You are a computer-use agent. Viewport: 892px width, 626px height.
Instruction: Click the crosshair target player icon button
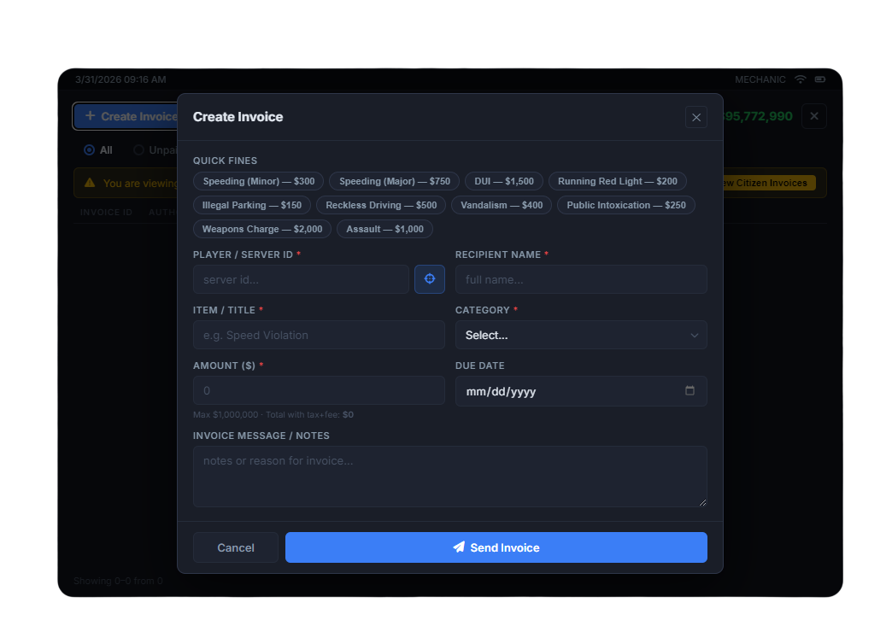pyautogui.click(x=430, y=279)
